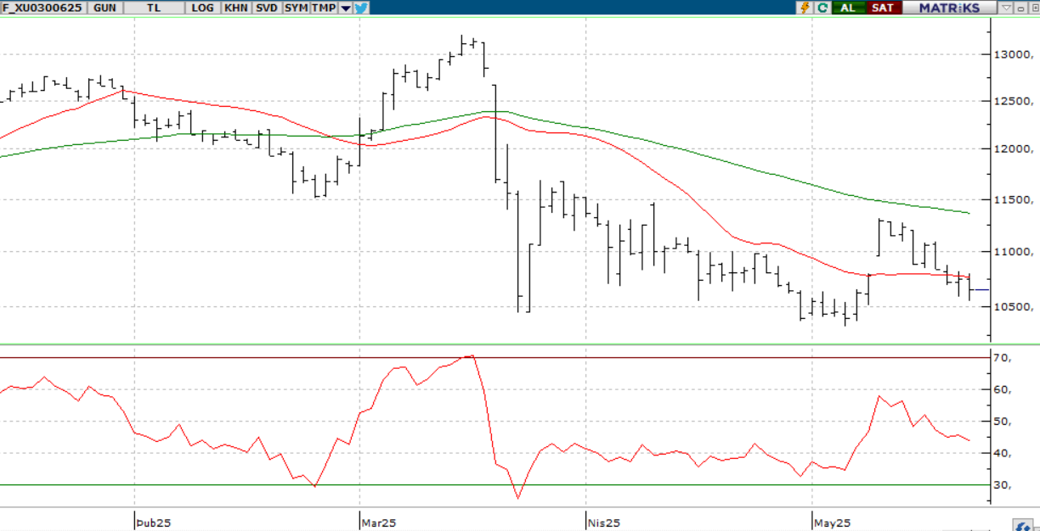Screen dimensions: 1040x531
Task: Click the Þub25 date axis label
Action: point(154,523)
